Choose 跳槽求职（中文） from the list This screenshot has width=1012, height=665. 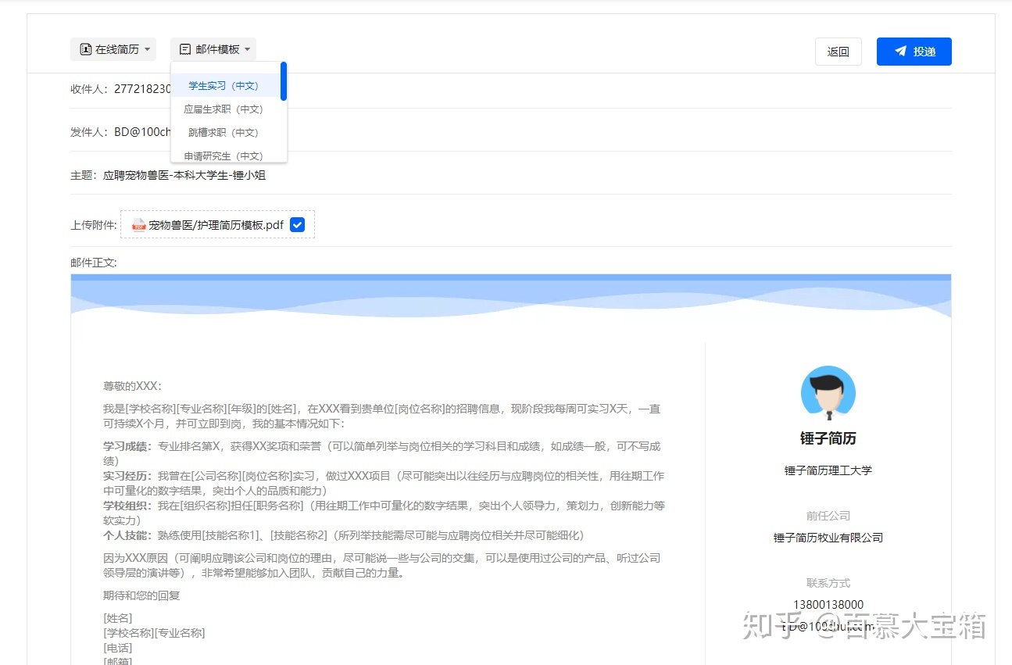pyautogui.click(x=223, y=132)
